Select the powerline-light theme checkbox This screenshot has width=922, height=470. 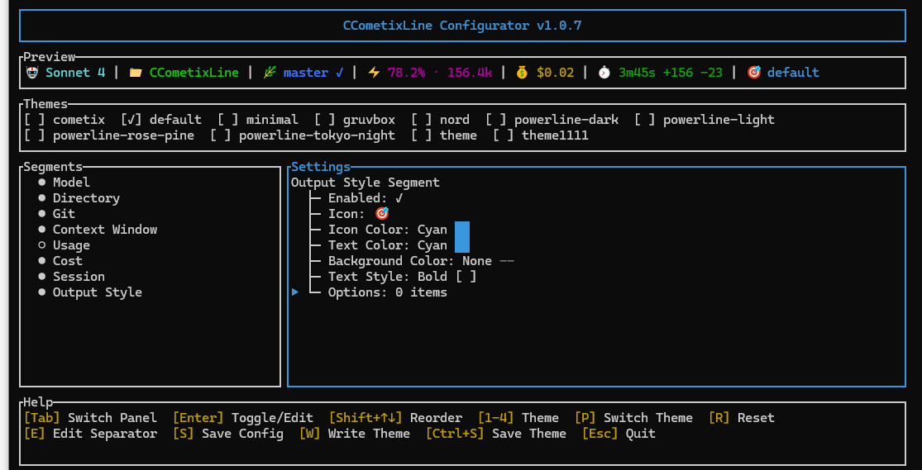point(645,120)
